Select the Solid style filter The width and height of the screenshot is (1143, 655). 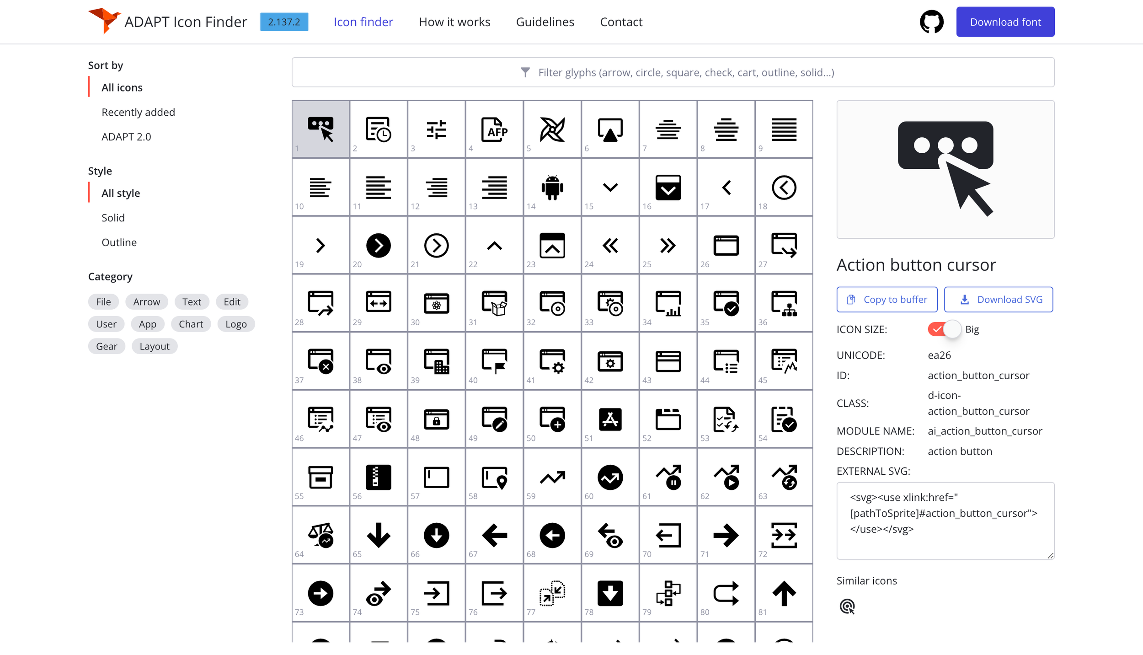113,218
